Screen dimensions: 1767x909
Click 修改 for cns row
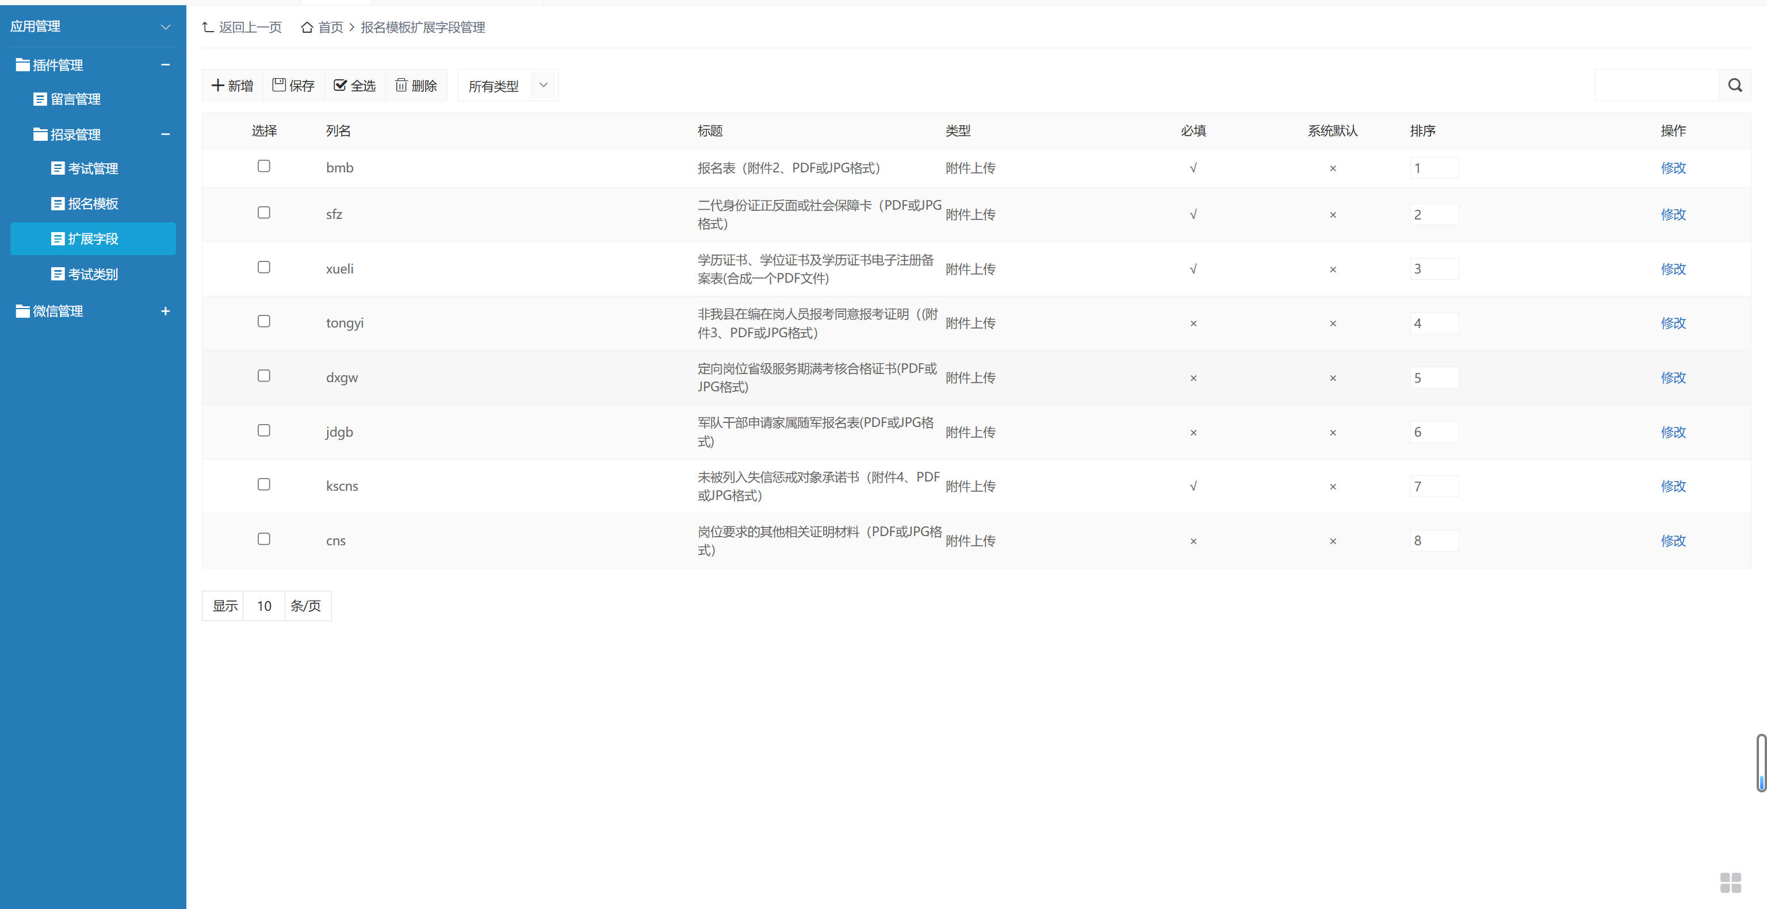(1673, 541)
